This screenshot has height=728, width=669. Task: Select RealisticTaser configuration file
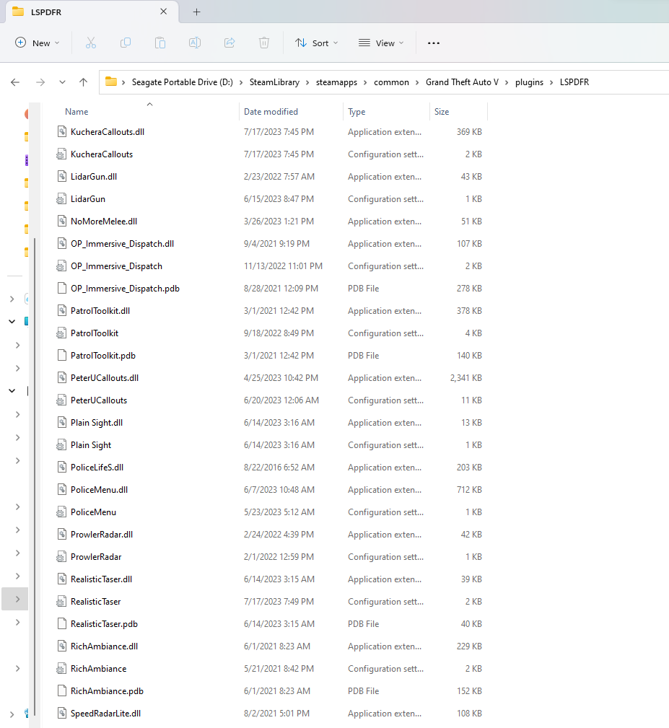click(96, 601)
